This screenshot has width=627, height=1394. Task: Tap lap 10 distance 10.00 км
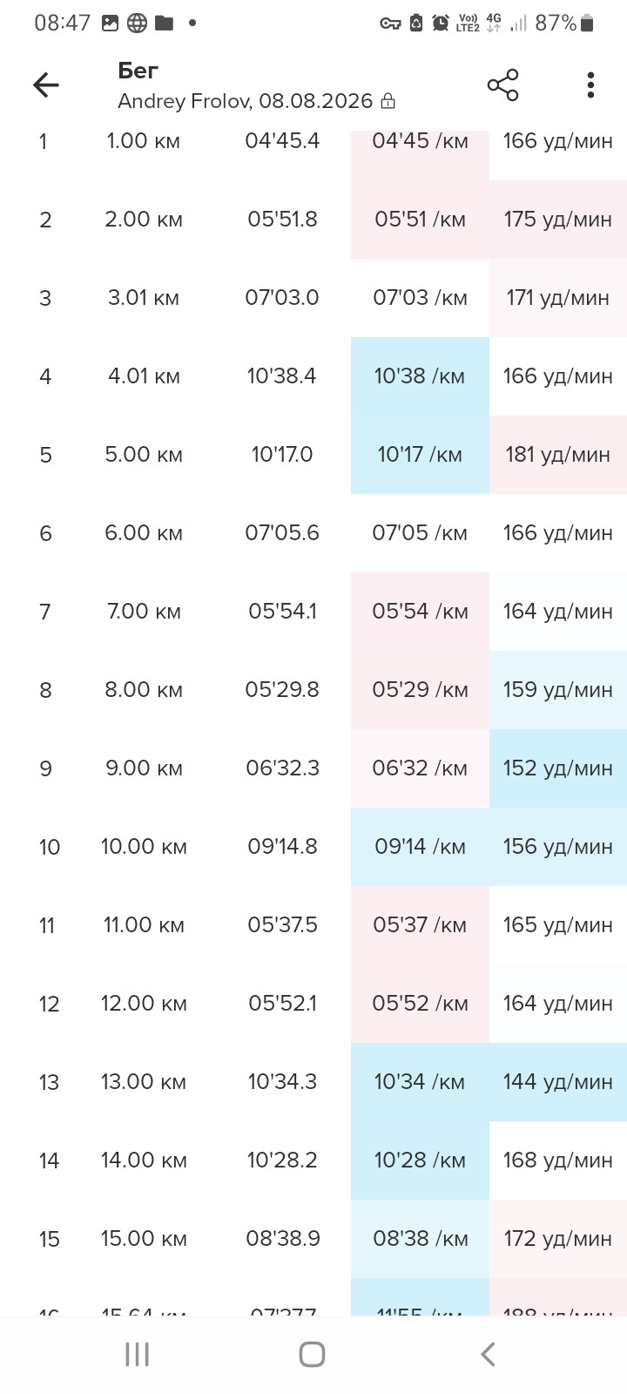tap(144, 847)
